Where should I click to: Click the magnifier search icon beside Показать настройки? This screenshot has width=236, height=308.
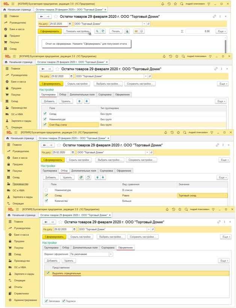(x=97, y=32)
